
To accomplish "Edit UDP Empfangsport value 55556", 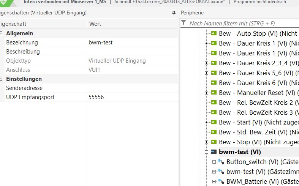I will [x=132, y=97].
